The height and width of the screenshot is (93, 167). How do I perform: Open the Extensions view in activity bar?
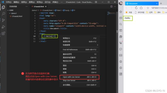(x=3, y=33)
